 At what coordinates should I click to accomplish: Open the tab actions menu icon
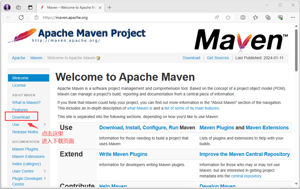30,7
